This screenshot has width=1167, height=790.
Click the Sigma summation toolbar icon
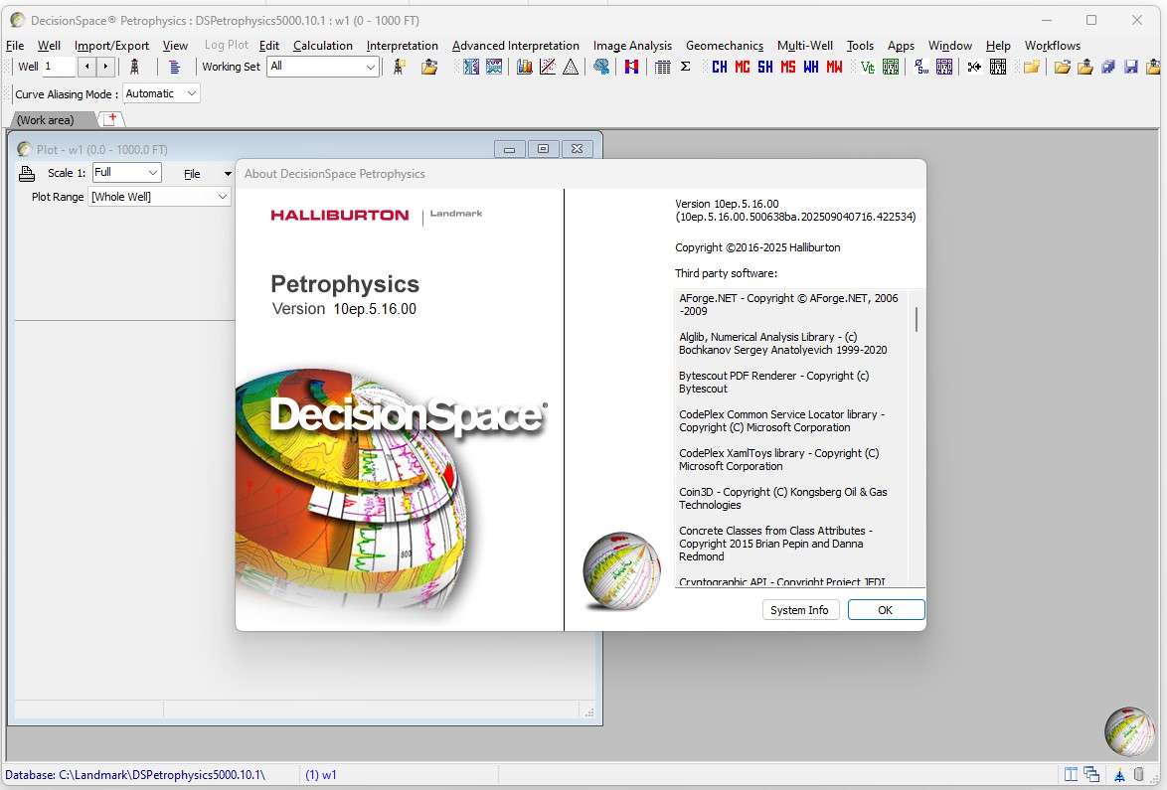point(686,67)
